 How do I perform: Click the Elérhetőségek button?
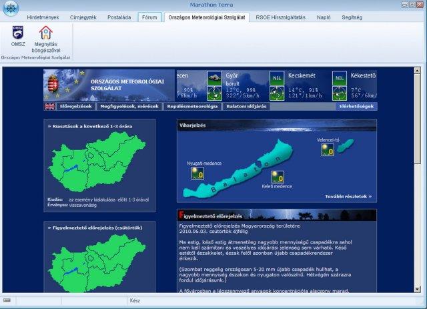tap(357, 106)
